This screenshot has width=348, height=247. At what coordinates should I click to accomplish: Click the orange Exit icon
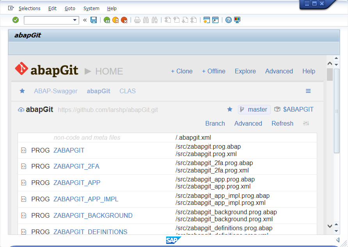click(115, 20)
